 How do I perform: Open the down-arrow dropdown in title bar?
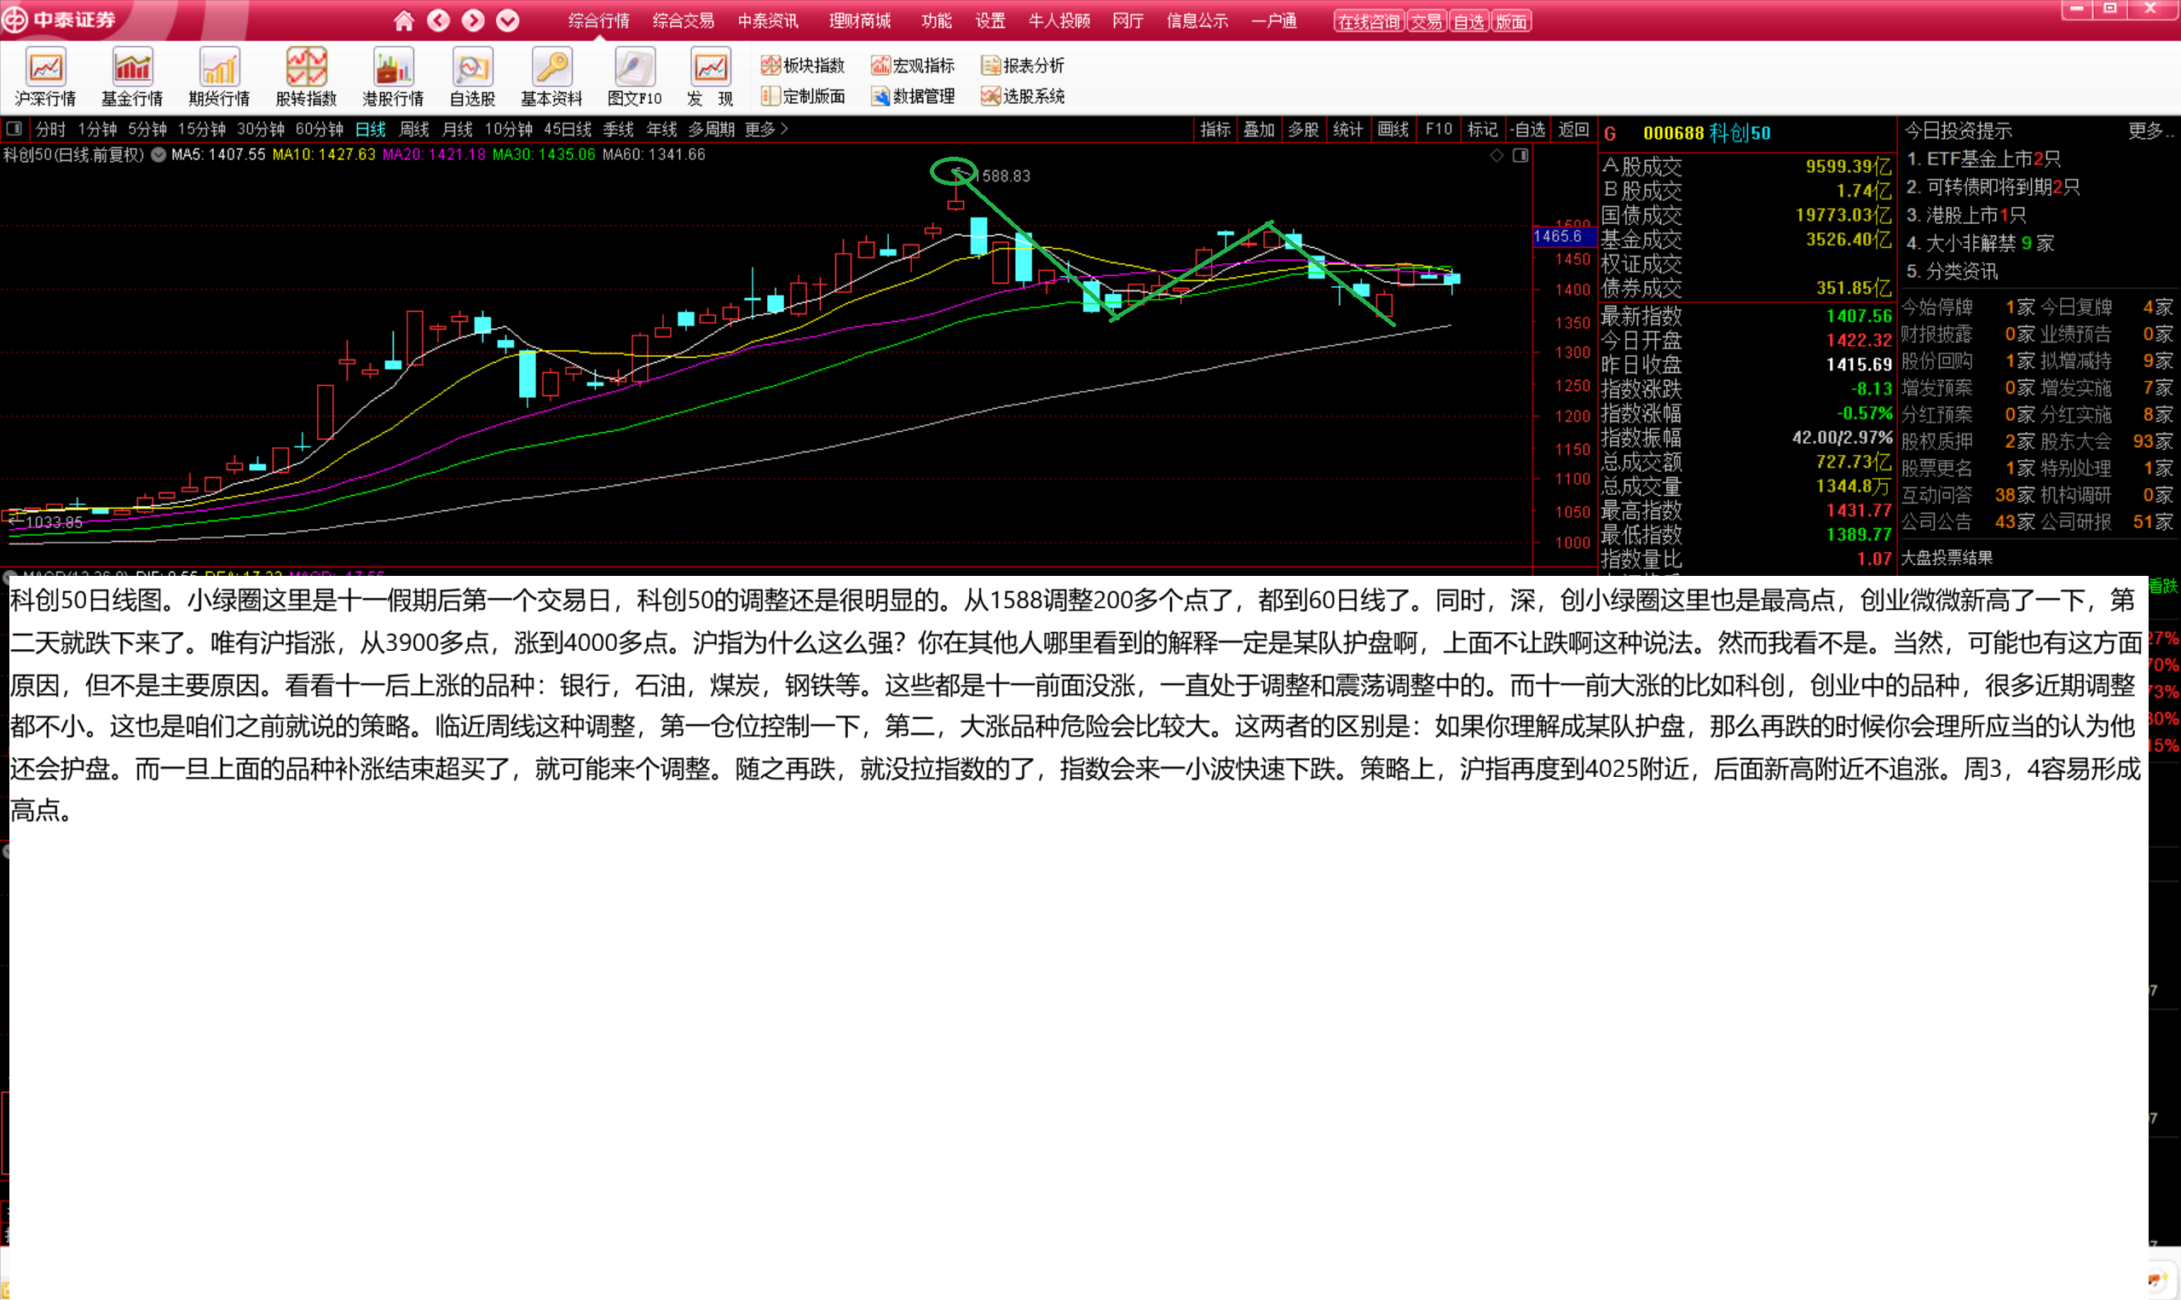(507, 20)
